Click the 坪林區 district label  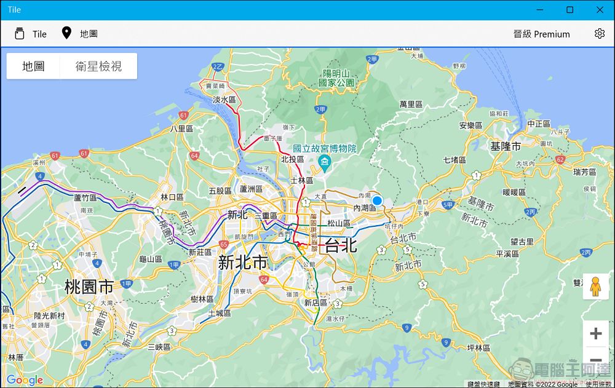(478, 348)
